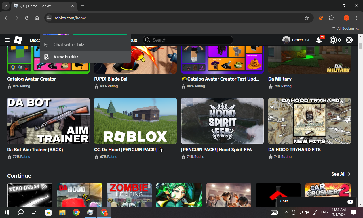Viewport: 363px width, 218px height.
Task: Open Da Bot Aim Trainer thumbnail
Action: click(x=48, y=121)
